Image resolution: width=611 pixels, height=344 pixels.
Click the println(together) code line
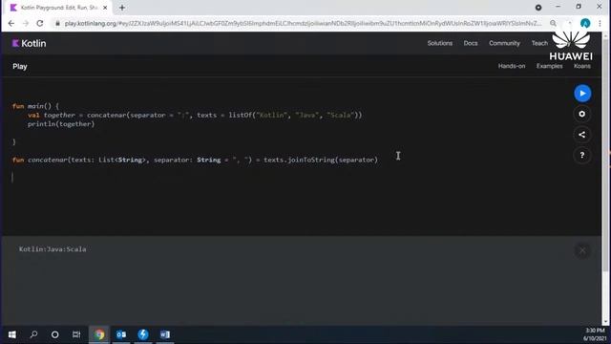point(61,124)
